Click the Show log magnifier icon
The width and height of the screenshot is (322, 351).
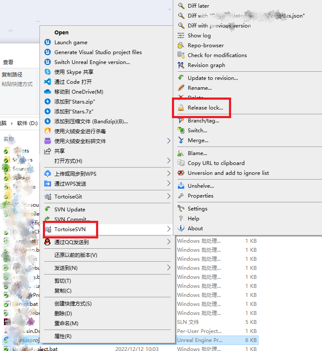181,36
